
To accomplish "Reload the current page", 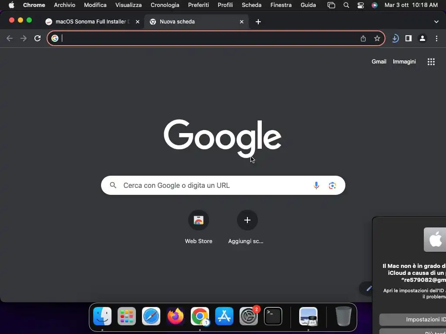I will (37, 38).
